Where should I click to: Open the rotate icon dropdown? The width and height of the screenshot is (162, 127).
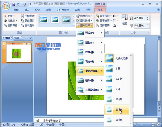(115, 25)
